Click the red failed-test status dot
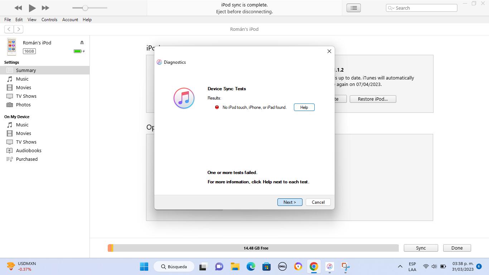Image resolution: width=489 pixels, height=275 pixels. coord(217,107)
